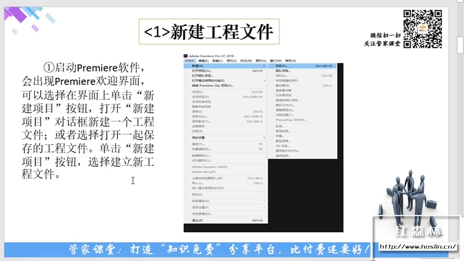This screenshot has height=261, width=464.
Task: Click 另存为(A)... Ctrl+Shift+S entry
Action: point(226,116)
